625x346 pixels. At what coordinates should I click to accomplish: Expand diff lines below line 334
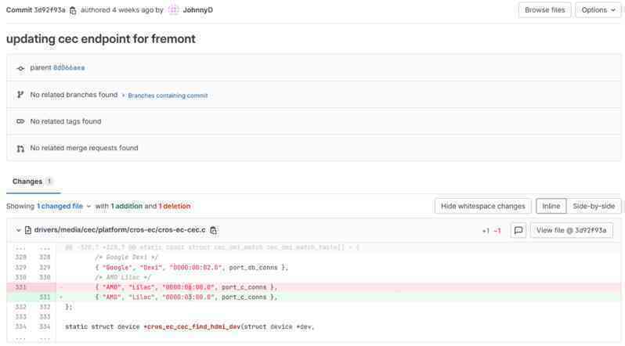pyautogui.click(x=33, y=339)
